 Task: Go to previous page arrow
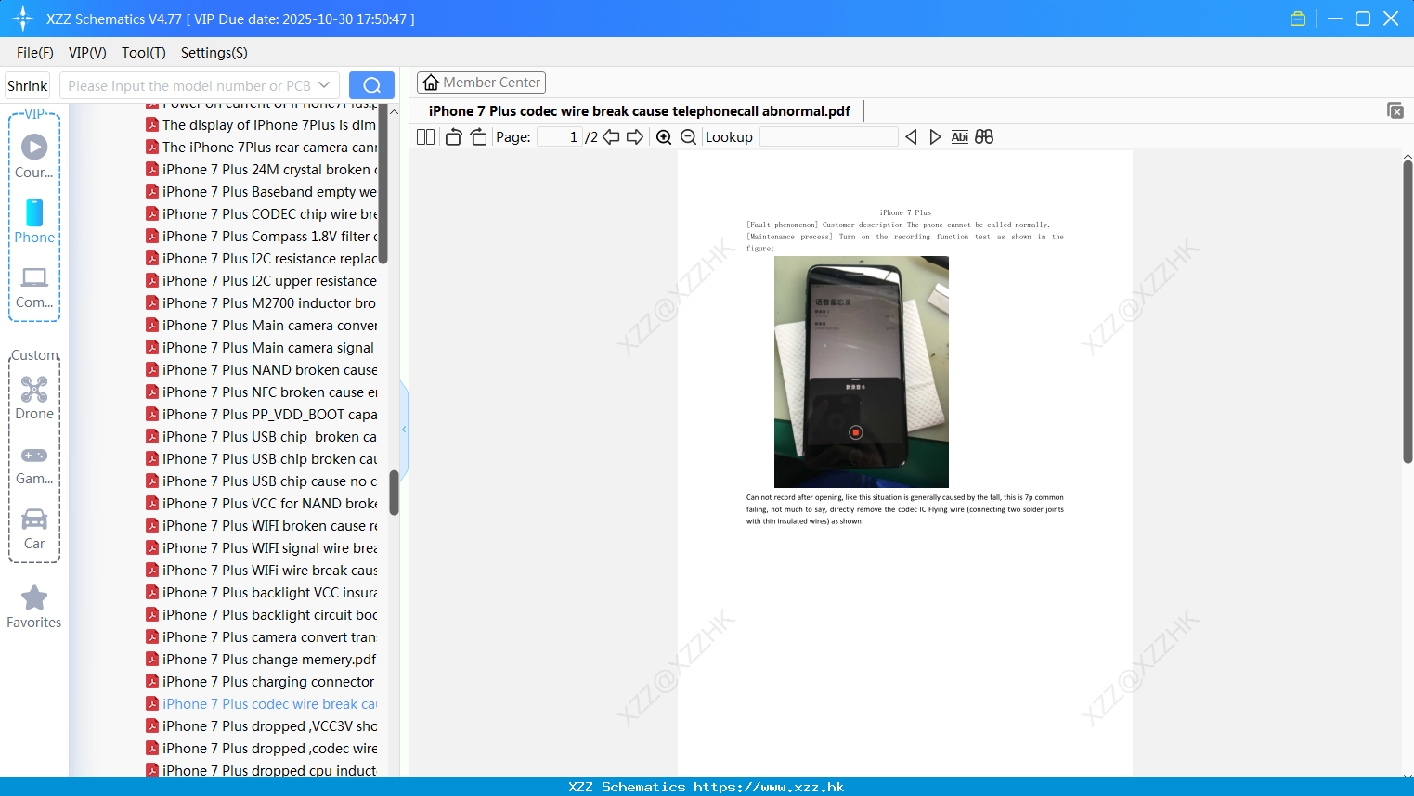click(x=611, y=137)
